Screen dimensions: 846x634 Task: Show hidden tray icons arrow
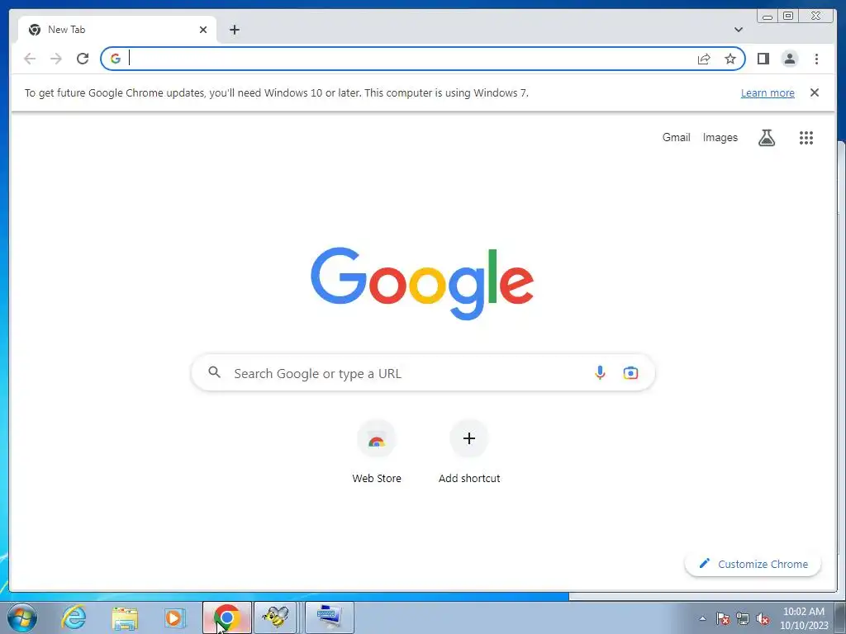[702, 619]
